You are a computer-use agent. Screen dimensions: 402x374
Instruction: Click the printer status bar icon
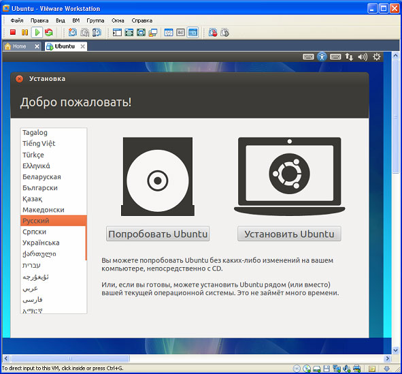[356, 369]
